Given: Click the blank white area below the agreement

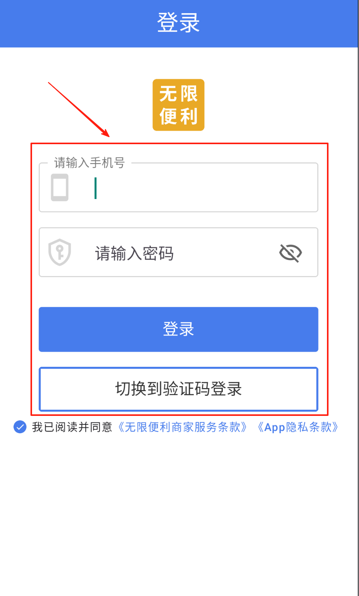Looking at the screenshot, I should 178,514.
